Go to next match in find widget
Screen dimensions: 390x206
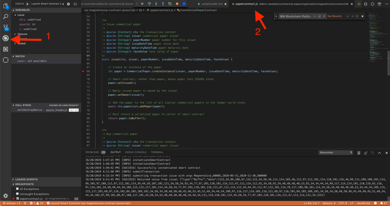(x=352, y=16)
